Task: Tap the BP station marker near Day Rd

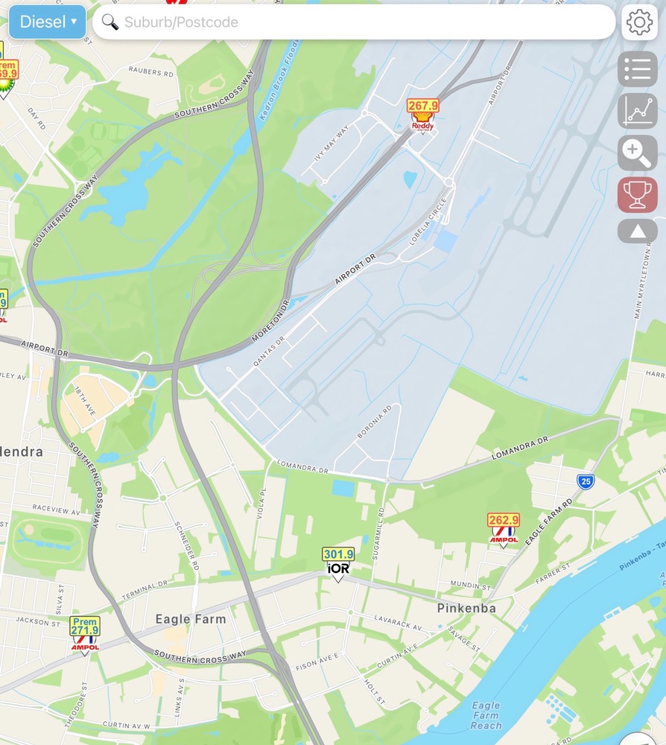Action: 7,78
